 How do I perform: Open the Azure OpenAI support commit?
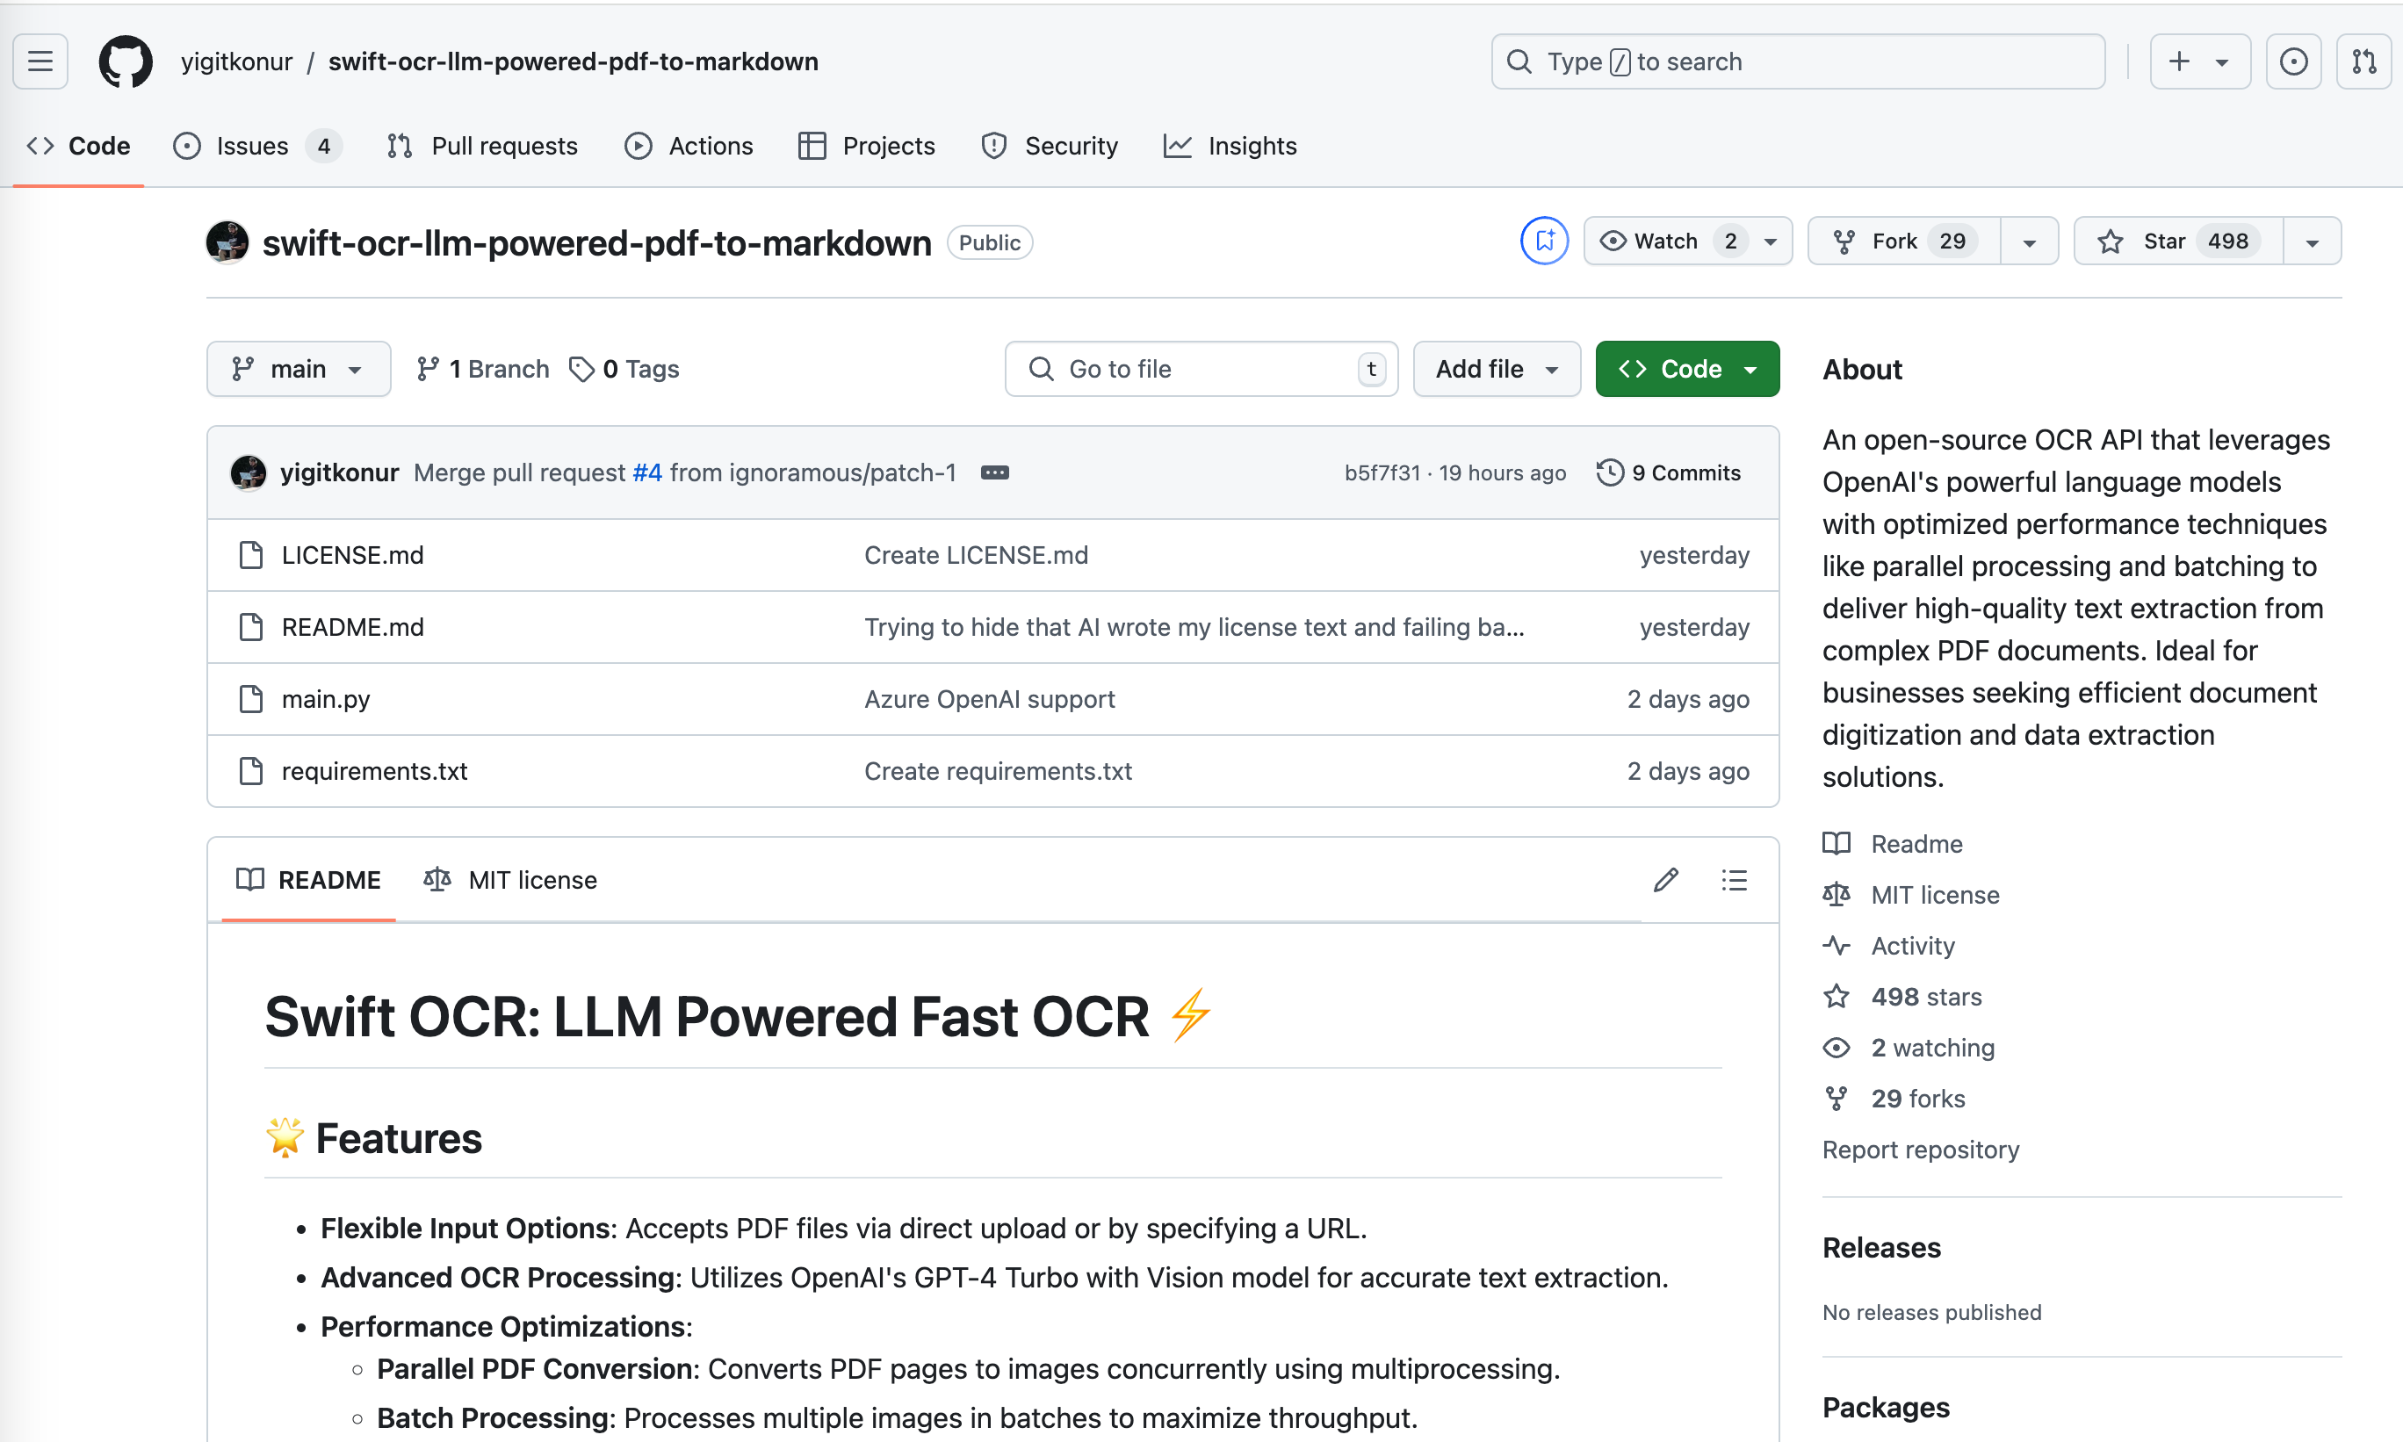click(x=989, y=699)
